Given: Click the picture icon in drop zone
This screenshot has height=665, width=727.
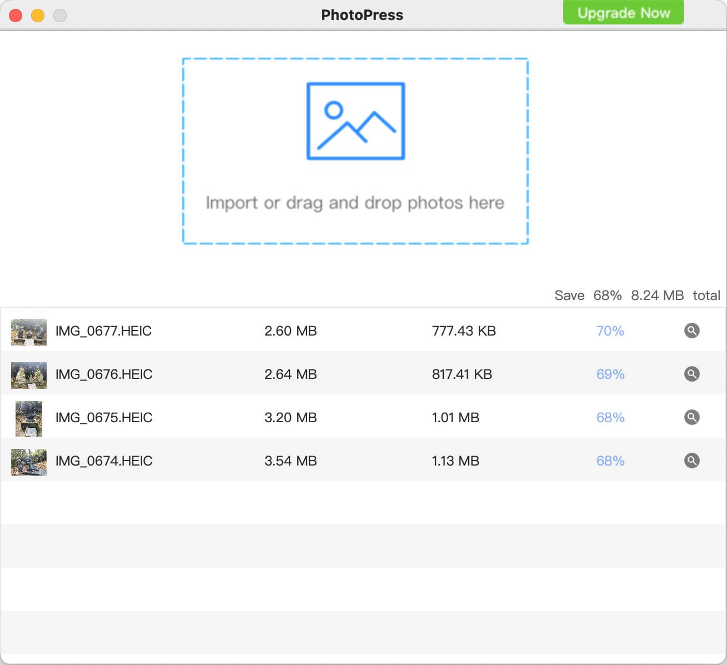Looking at the screenshot, I should coord(355,121).
